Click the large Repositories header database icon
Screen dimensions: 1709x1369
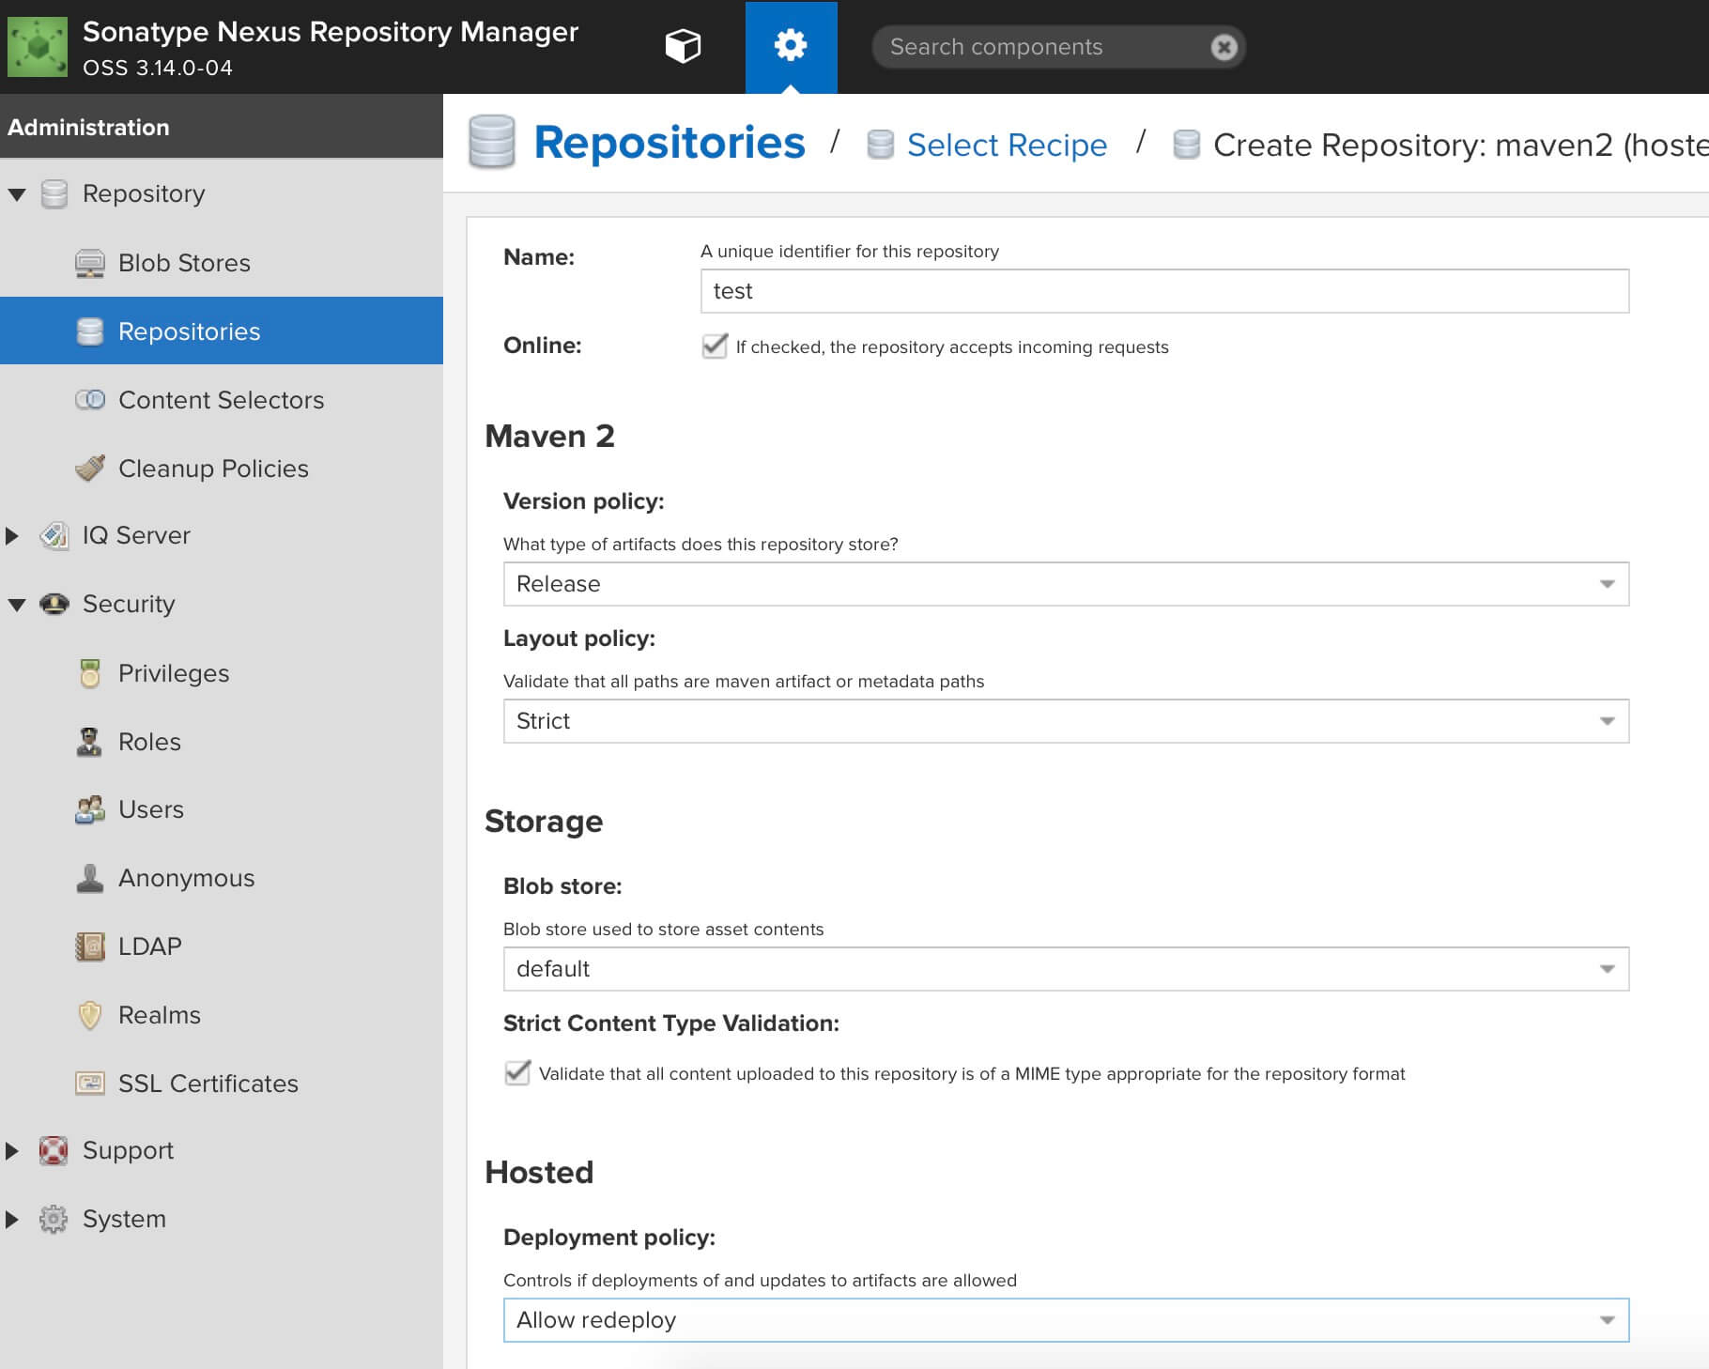(x=492, y=142)
